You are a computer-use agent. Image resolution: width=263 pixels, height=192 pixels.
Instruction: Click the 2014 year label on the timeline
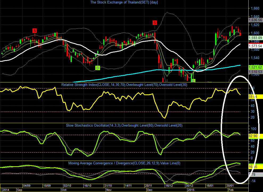6,190
